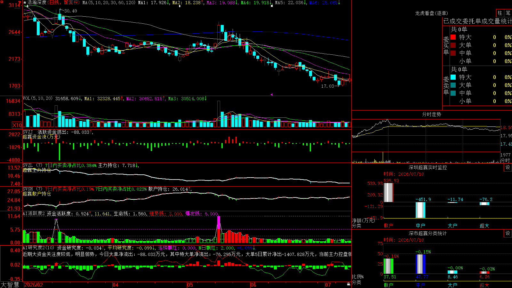This screenshot has height=288, width=512.
Task: Click the 17.03 low price annotation
Action: tap(328, 86)
